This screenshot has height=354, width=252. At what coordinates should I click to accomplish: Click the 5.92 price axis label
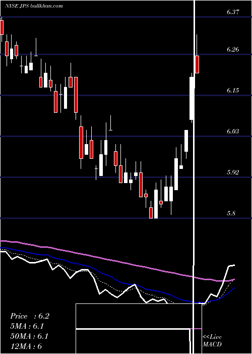click(x=233, y=172)
